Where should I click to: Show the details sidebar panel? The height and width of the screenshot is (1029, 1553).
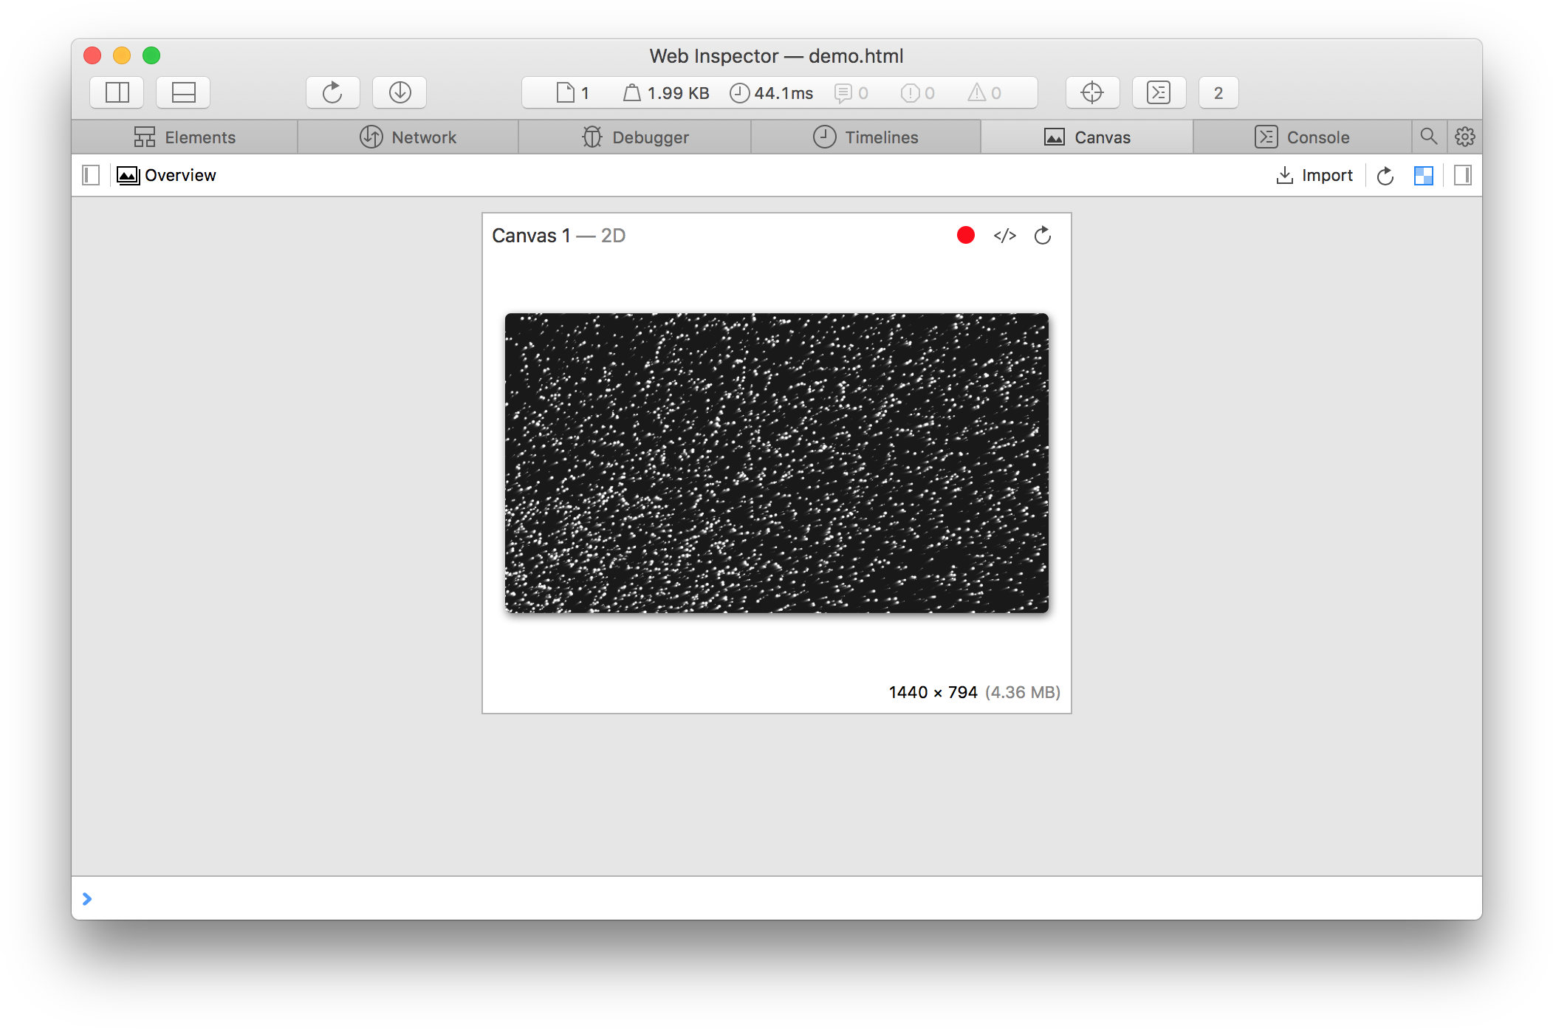1461,175
